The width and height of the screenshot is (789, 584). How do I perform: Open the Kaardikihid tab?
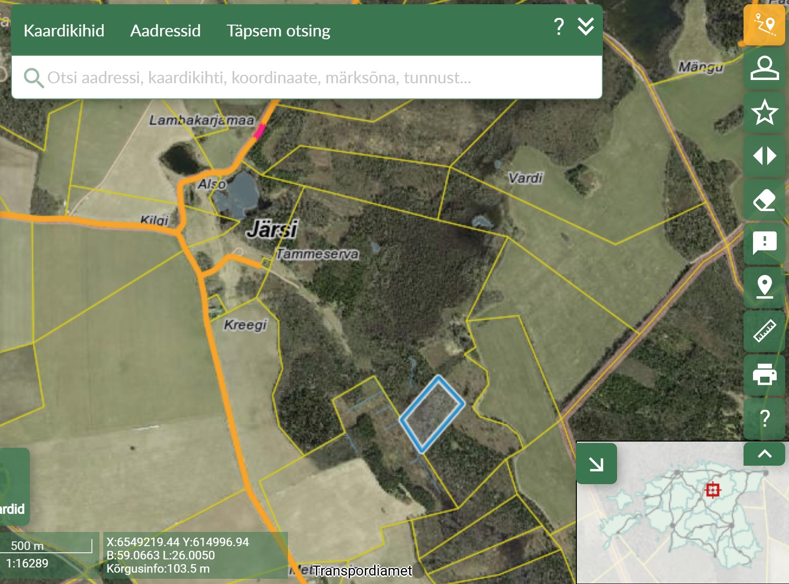coord(64,31)
